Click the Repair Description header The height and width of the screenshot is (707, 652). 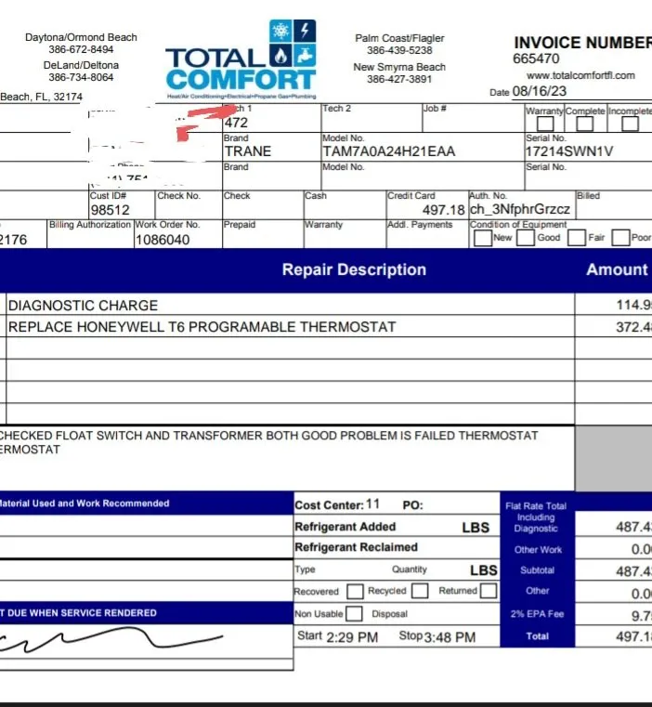[x=354, y=269]
